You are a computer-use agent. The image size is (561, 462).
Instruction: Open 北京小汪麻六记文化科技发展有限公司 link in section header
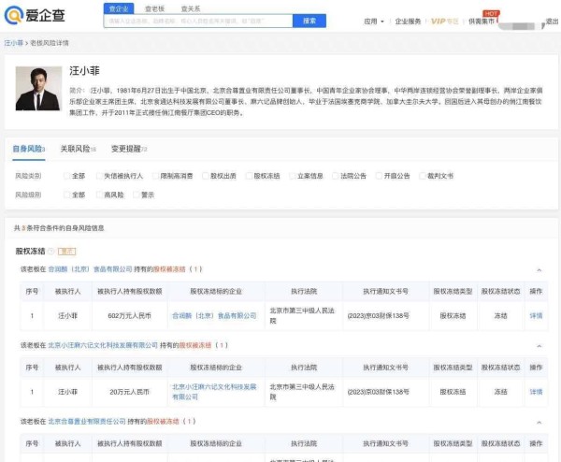click(x=103, y=345)
